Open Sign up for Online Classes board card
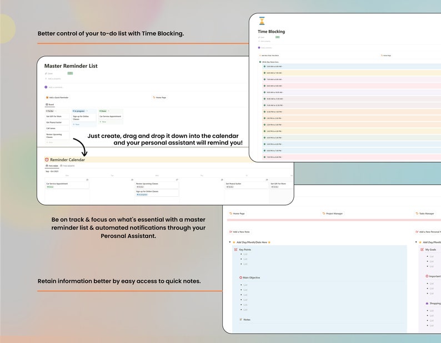 point(84,118)
